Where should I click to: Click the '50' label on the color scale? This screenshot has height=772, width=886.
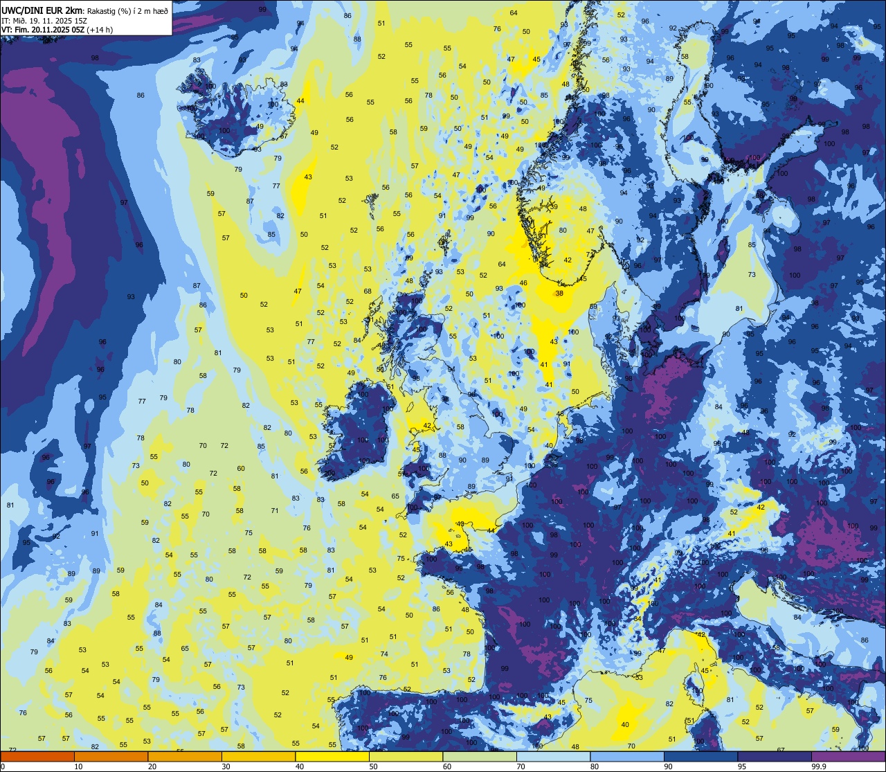(x=373, y=766)
